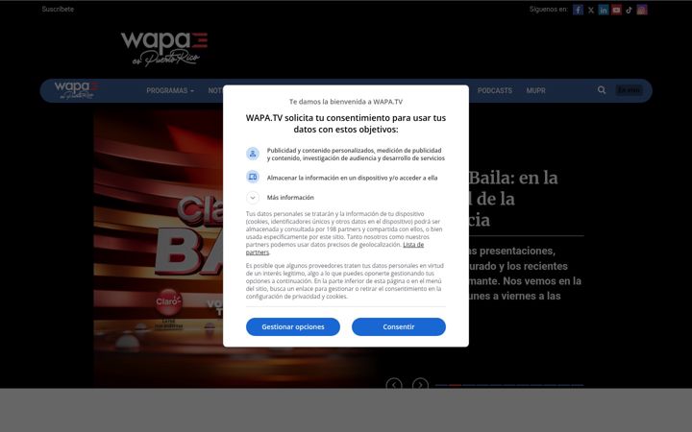Open WAPA Facebook page icon

tap(578, 10)
